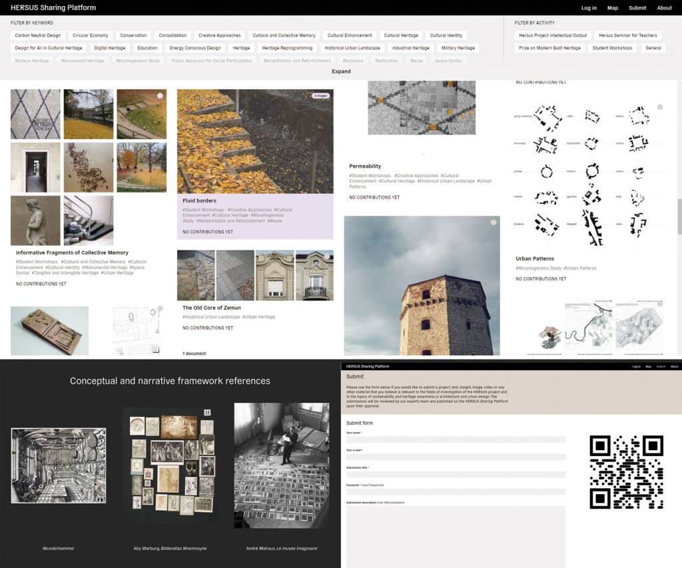The height and width of the screenshot is (568, 682).
Task: Click the page's vertical scrollbar handle
Action: (679, 218)
